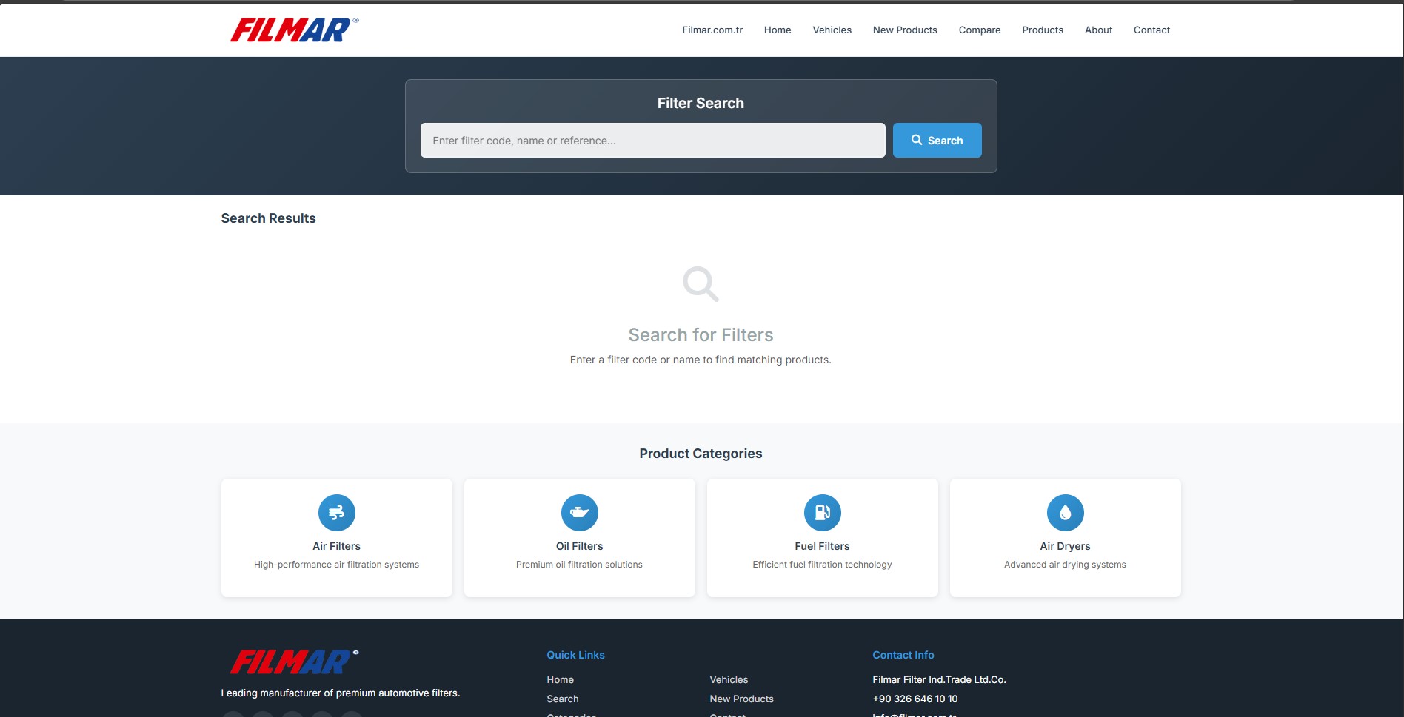Click the Fuel Filters gas pump icon
Image resolution: width=1404 pixels, height=717 pixels.
coord(822,512)
